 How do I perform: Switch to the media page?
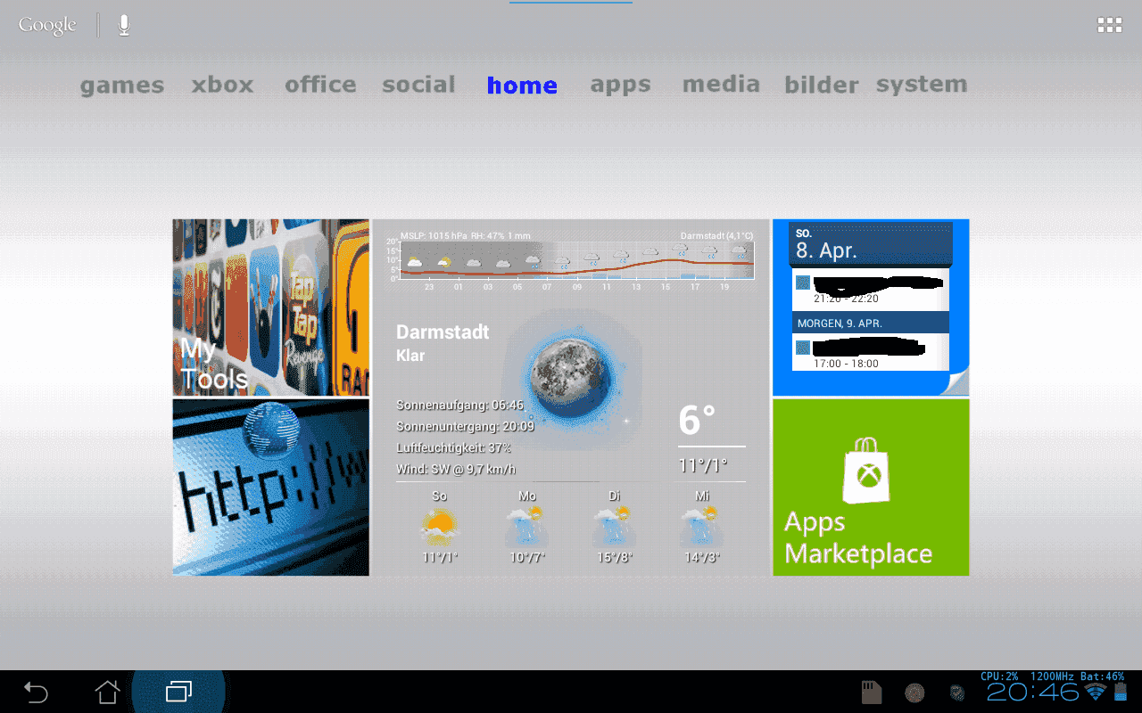coord(721,85)
